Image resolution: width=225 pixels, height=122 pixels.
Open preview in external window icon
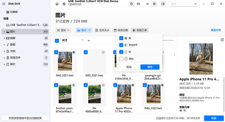(222, 40)
